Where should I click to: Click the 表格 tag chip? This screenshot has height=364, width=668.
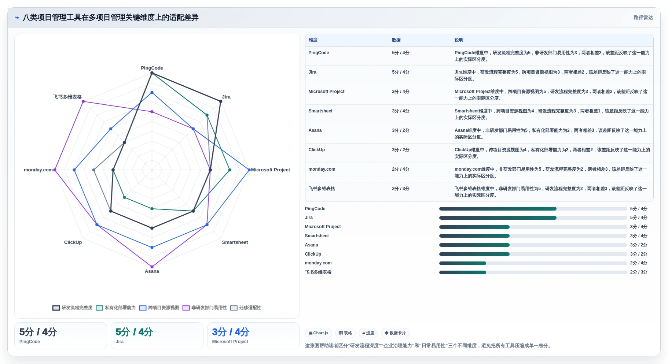[345, 333]
